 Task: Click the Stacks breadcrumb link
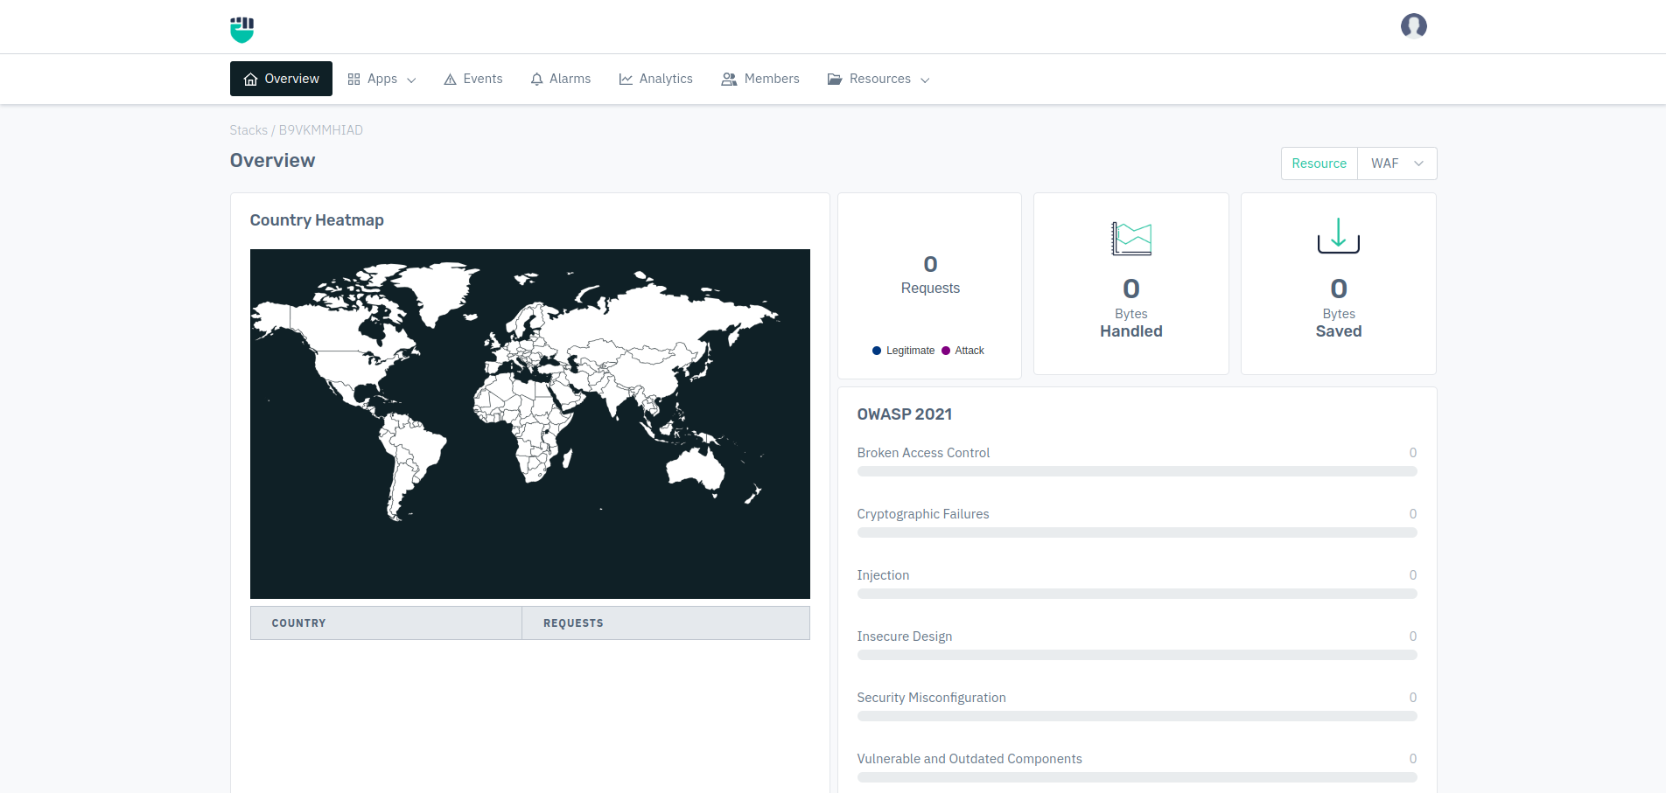(x=248, y=130)
